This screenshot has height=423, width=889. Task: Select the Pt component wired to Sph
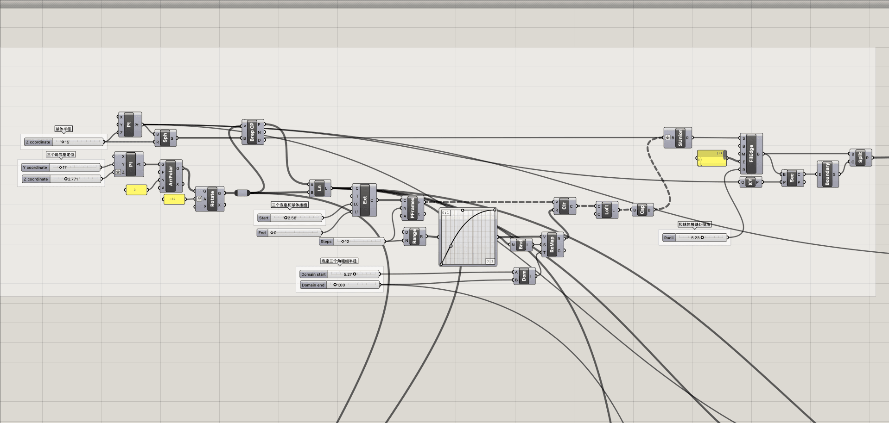pyautogui.click(x=130, y=124)
